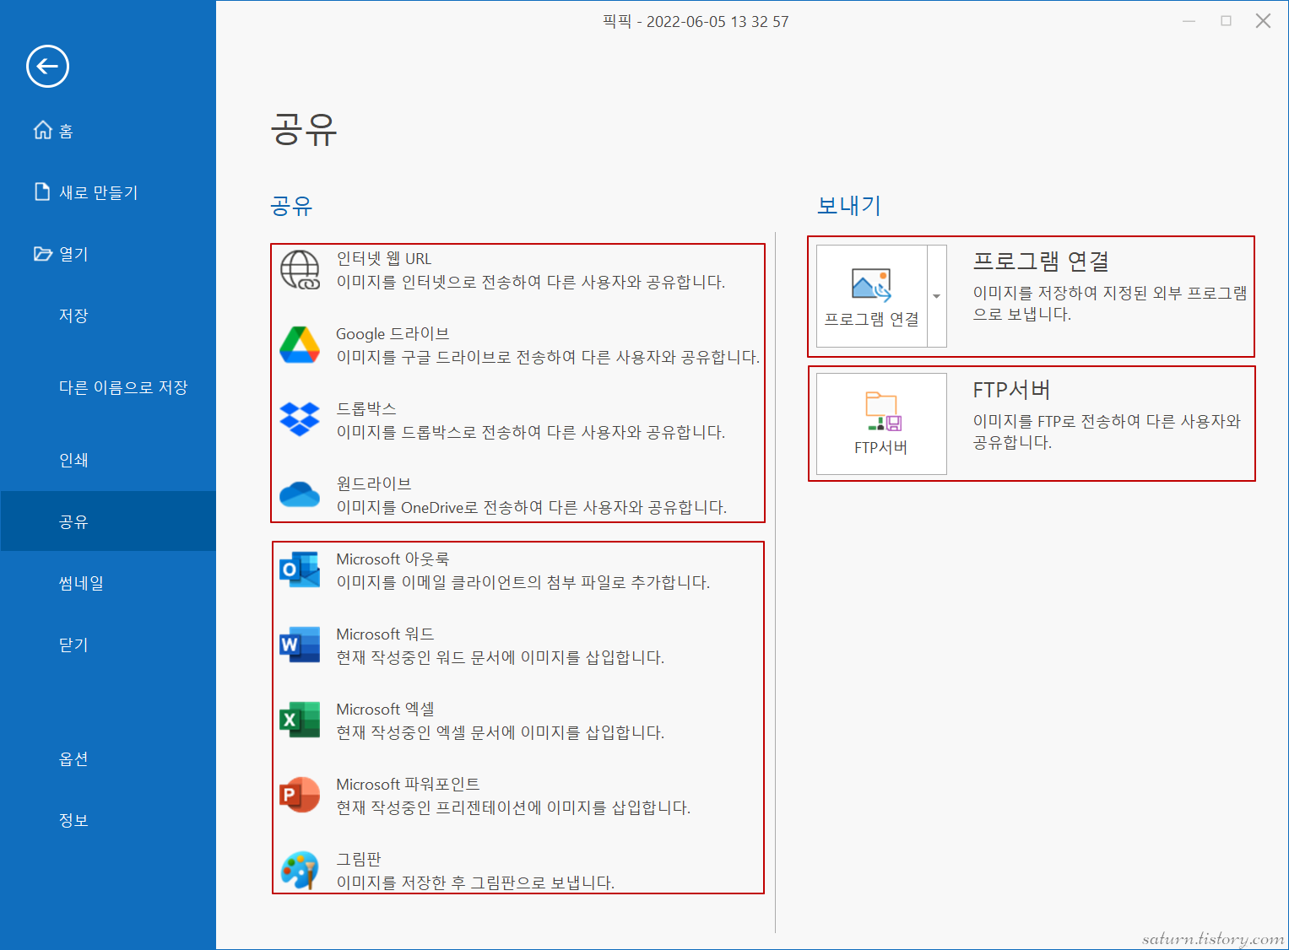Click description 현재 작성중인 워드 문서에 이미지를 삽입합니다
Image resolution: width=1289 pixels, height=950 pixels.
(501, 657)
